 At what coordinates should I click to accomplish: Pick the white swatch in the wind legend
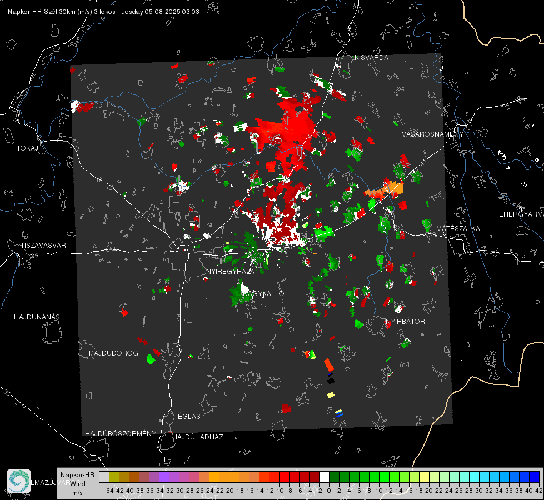coord(324,477)
